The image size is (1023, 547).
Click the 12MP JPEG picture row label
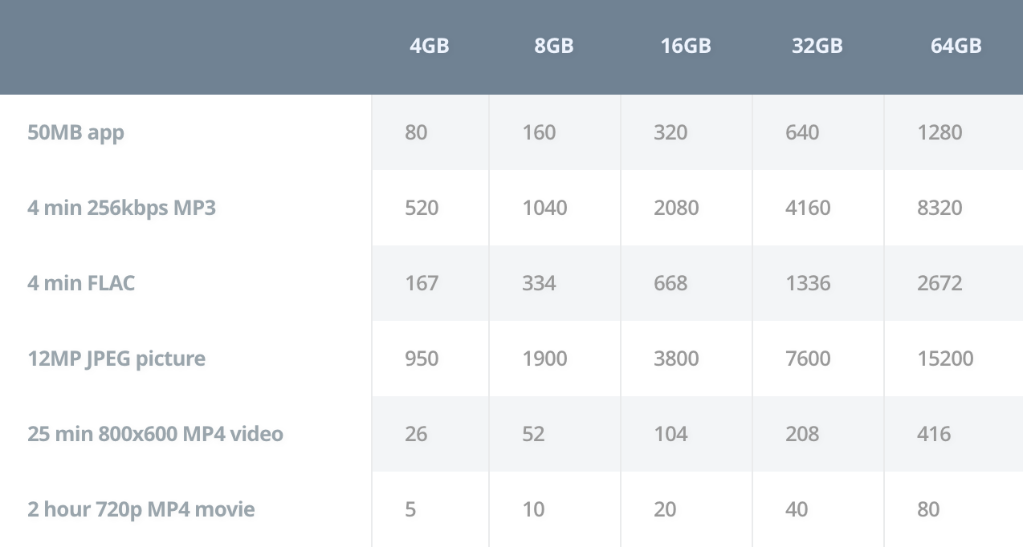click(x=116, y=358)
